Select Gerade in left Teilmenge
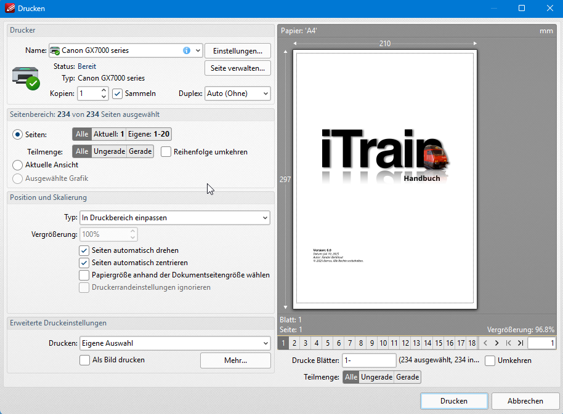Screen dimensions: 563x414 click(140, 151)
